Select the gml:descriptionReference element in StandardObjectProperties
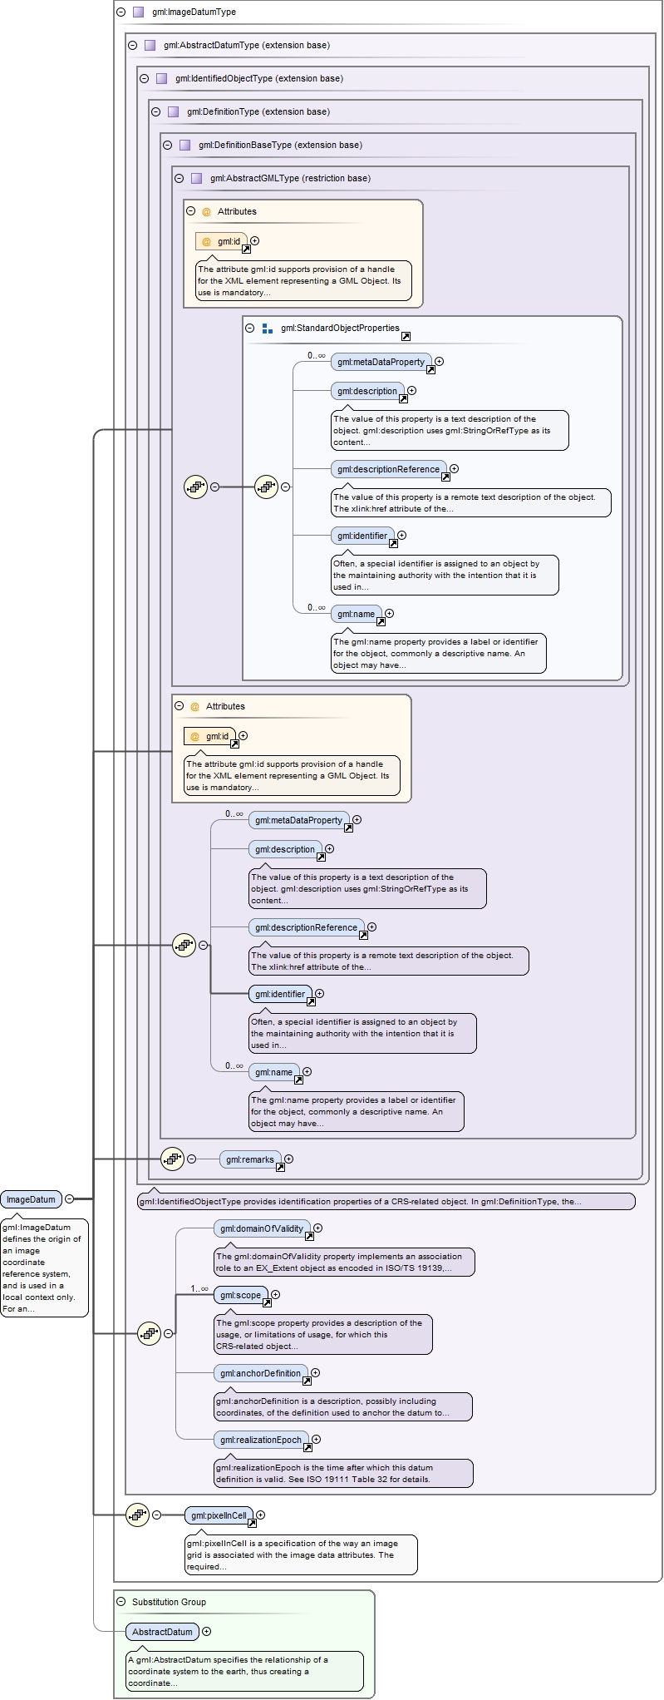 click(389, 469)
